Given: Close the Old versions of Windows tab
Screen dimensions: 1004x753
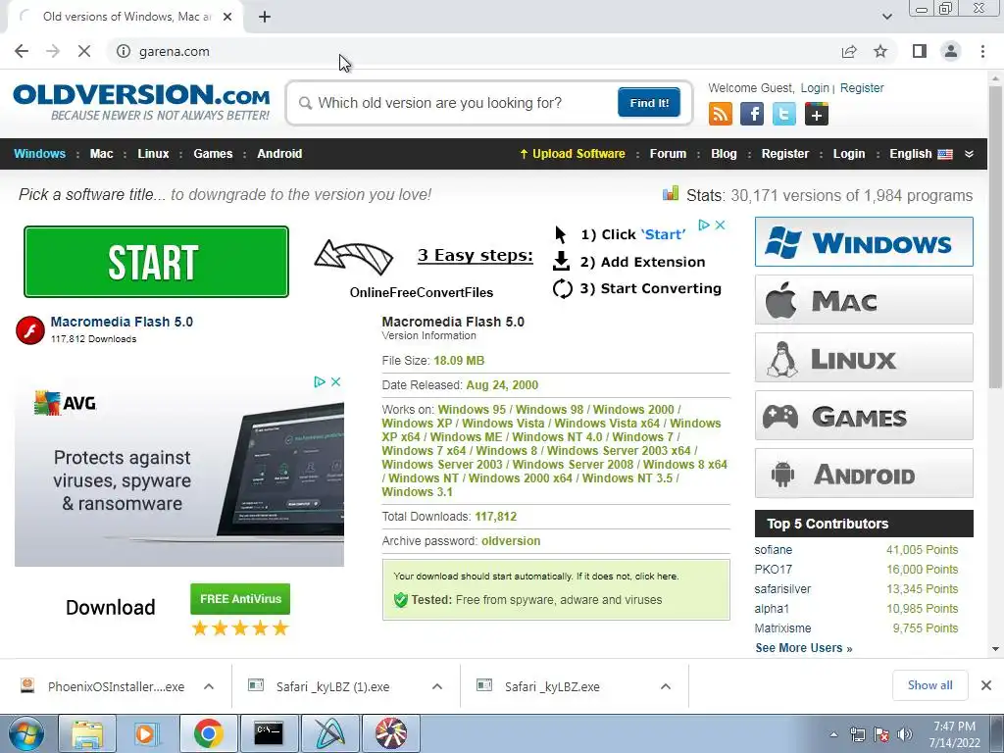Looking at the screenshot, I should pos(227,17).
